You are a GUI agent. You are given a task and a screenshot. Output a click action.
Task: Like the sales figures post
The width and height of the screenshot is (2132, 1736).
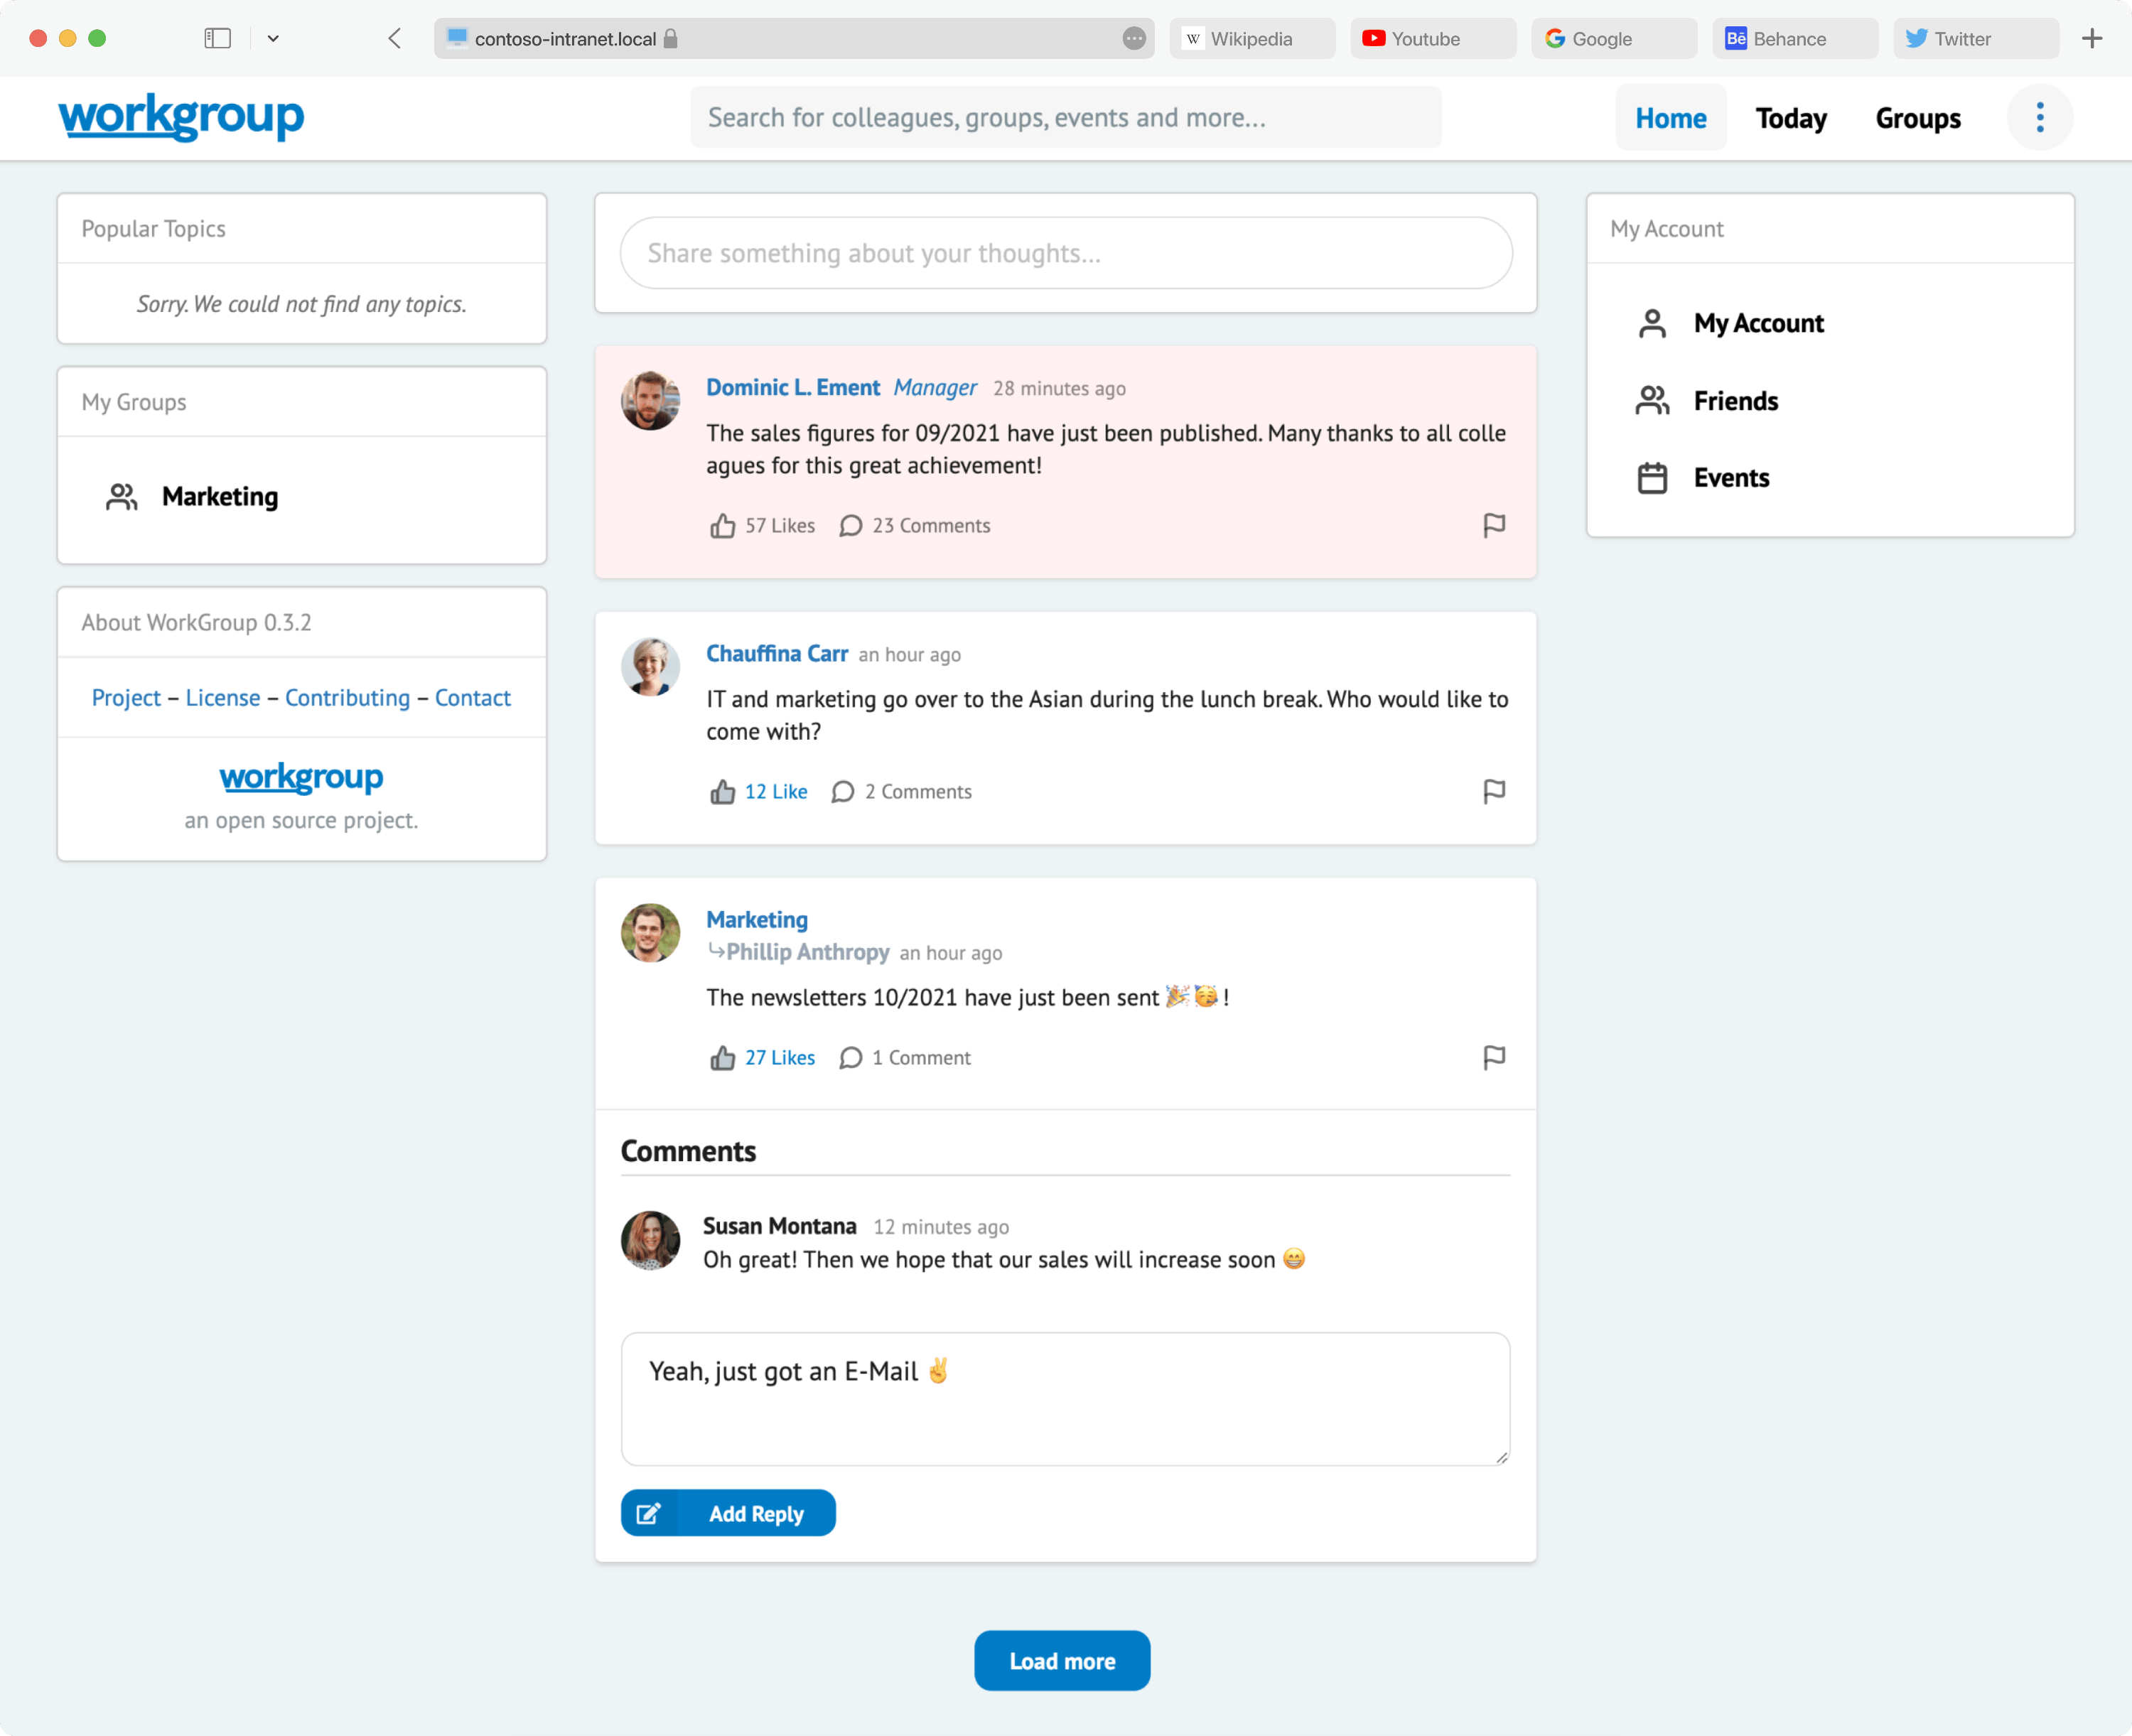[x=761, y=525]
